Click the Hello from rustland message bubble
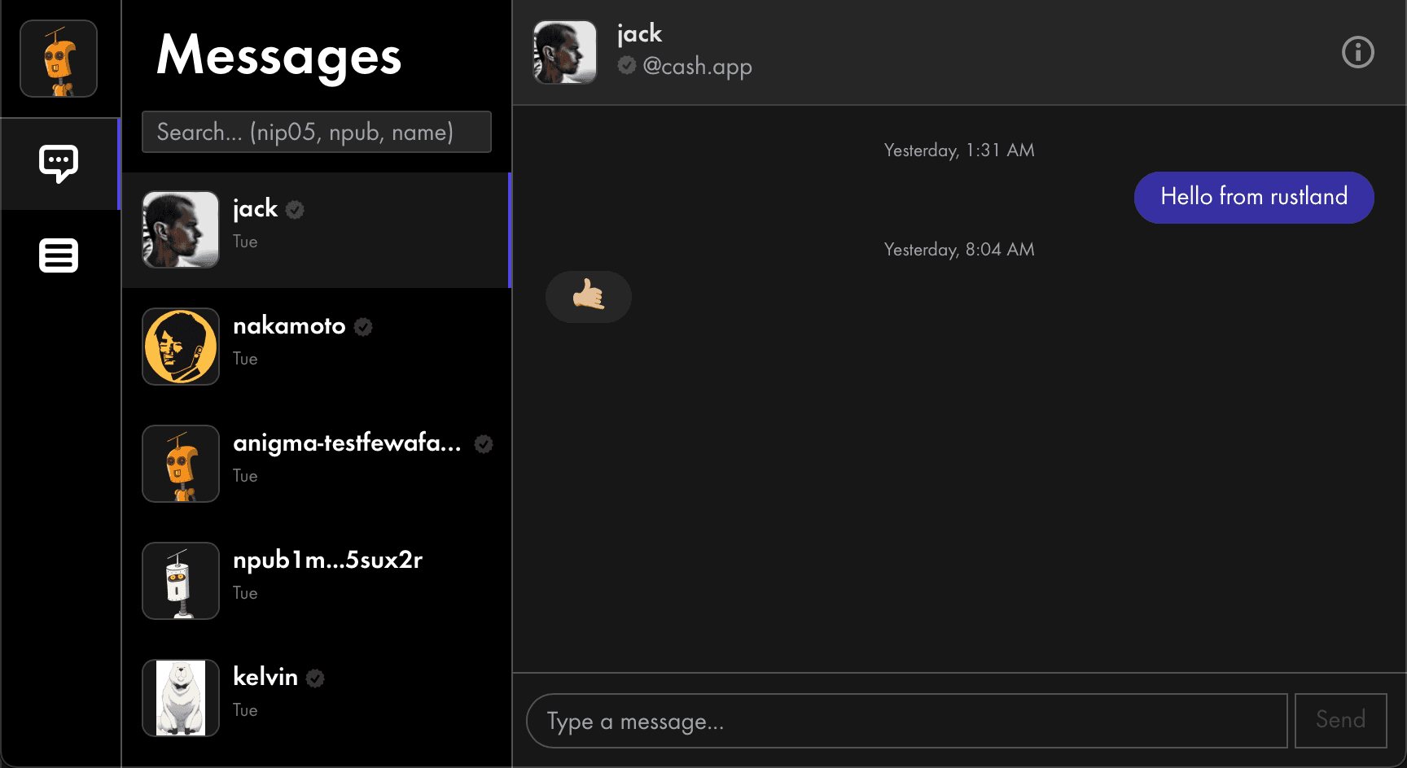Image resolution: width=1407 pixels, height=768 pixels. coord(1254,197)
